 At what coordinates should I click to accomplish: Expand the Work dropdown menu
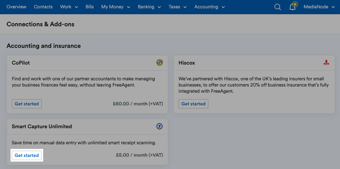click(x=69, y=7)
